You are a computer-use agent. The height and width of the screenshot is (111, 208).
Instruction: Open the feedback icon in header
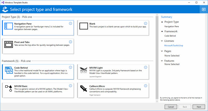pos(204,9)
